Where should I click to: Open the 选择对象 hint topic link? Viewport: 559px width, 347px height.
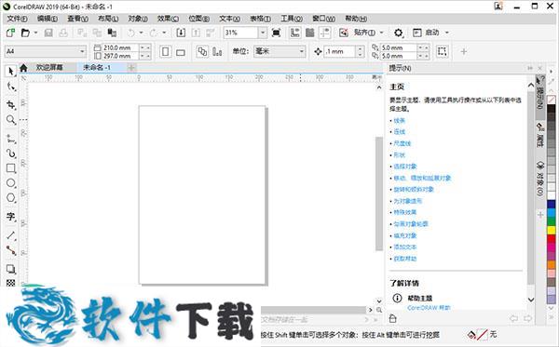405,167
